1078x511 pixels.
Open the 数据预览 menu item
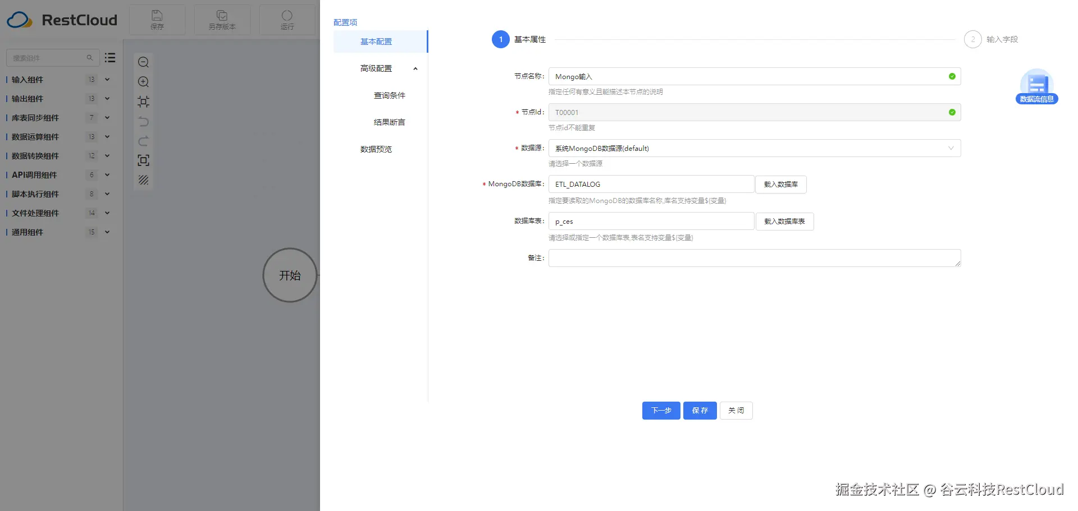point(380,149)
